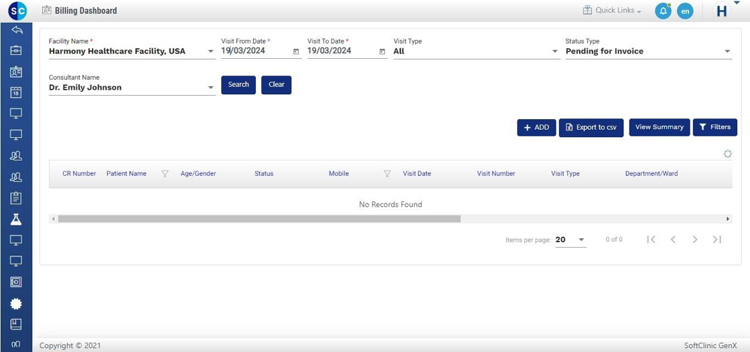Screen dimensions: 750x352
Task: Click the Status column header
Action: pos(264,173)
